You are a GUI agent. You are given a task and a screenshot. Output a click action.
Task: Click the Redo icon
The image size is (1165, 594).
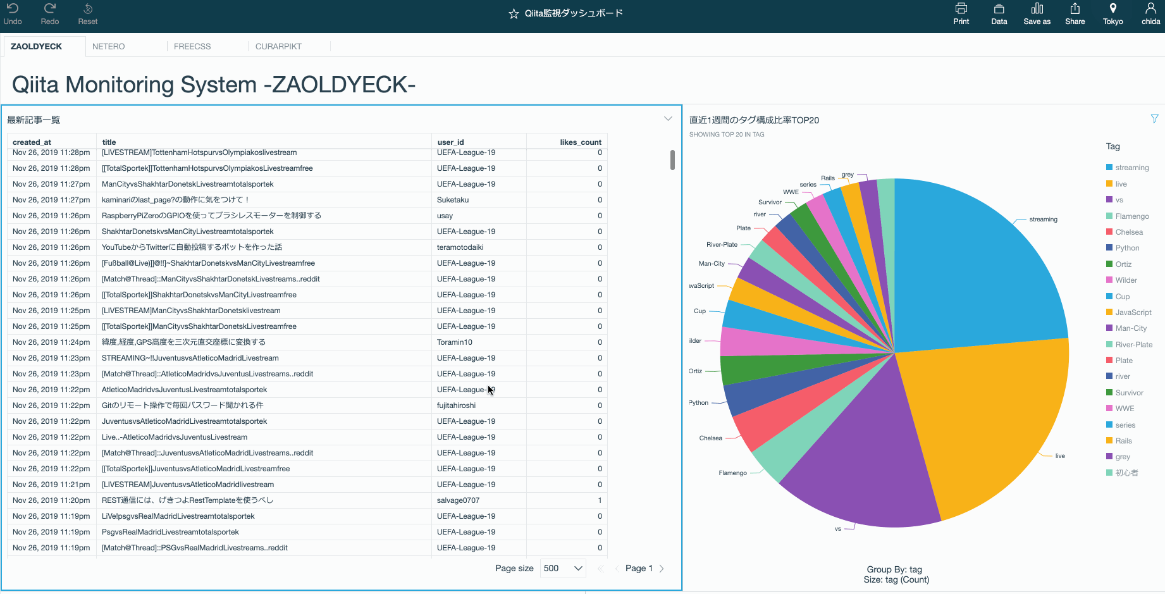[49, 10]
